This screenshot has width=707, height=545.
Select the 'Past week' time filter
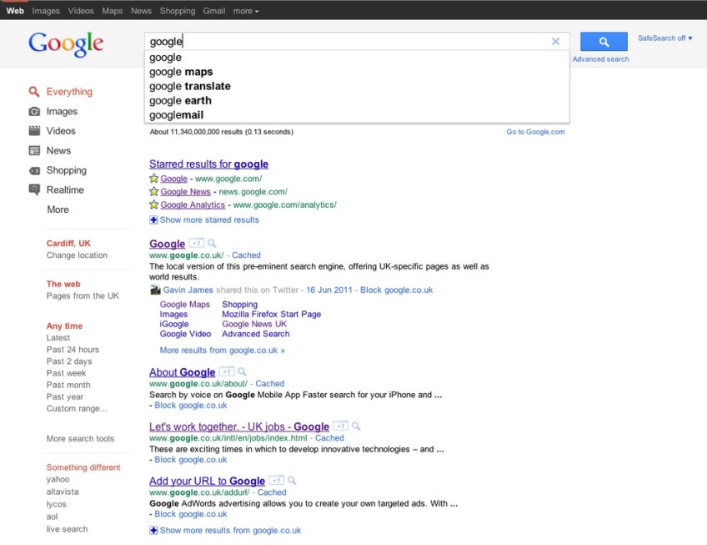[67, 373]
